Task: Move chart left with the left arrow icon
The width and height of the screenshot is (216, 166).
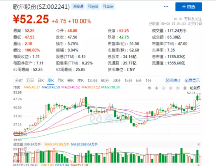Action: (x=171, y=88)
